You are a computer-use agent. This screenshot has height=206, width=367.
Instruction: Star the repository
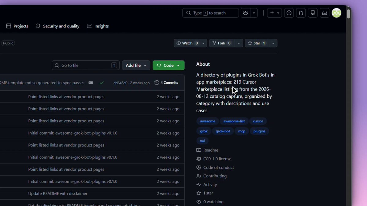point(257,43)
